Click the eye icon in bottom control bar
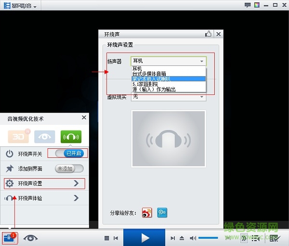This screenshot has width=289, height=246. [31, 238]
